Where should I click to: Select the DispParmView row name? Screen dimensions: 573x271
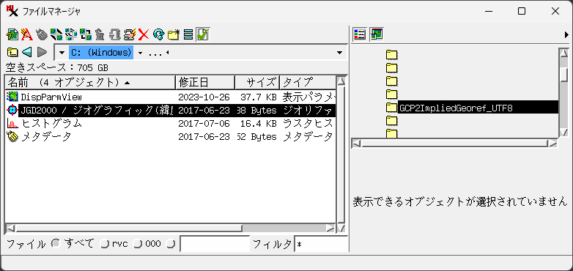pyautogui.click(x=51, y=97)
